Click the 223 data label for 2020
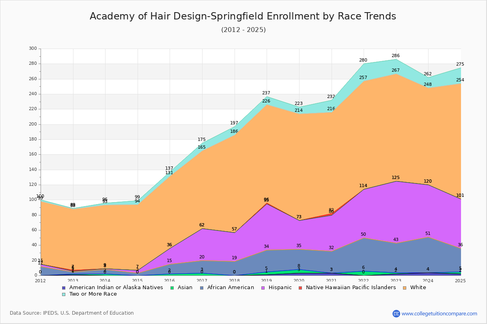 (299, 104)
